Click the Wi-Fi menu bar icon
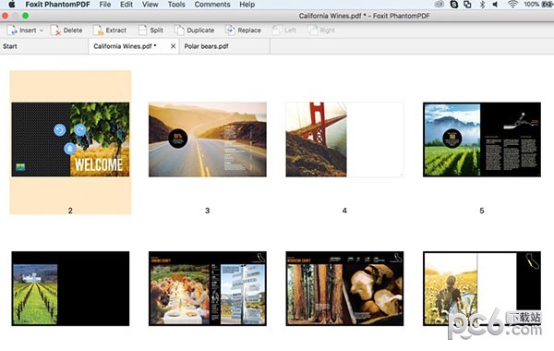Image resolution: width=554 pixels, height=351 pixels. click(512, 5)
